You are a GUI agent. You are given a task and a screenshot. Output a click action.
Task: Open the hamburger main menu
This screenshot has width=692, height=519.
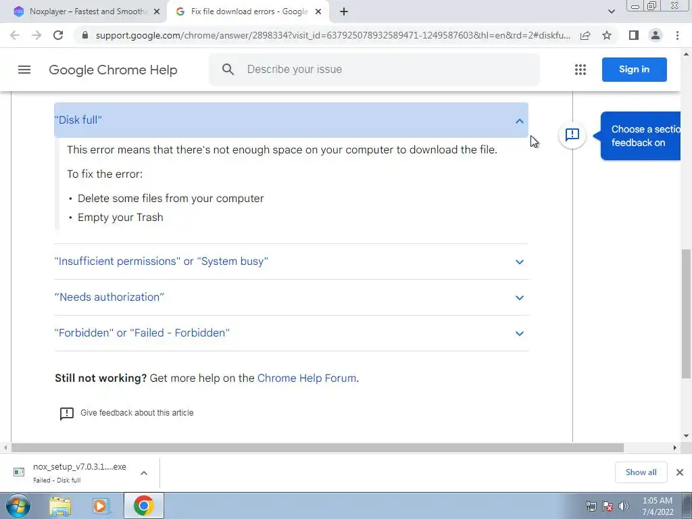(x=24, y=70)
